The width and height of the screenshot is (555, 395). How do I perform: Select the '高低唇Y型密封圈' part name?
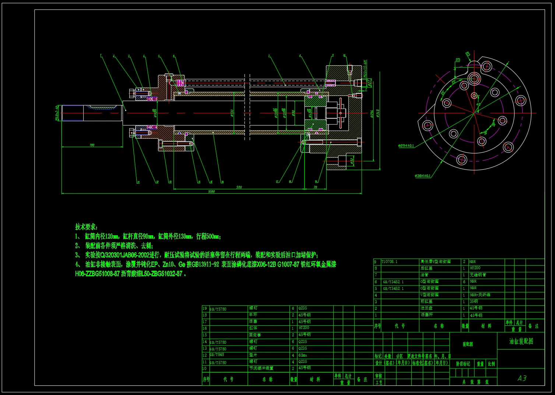[x=435, y=261]
